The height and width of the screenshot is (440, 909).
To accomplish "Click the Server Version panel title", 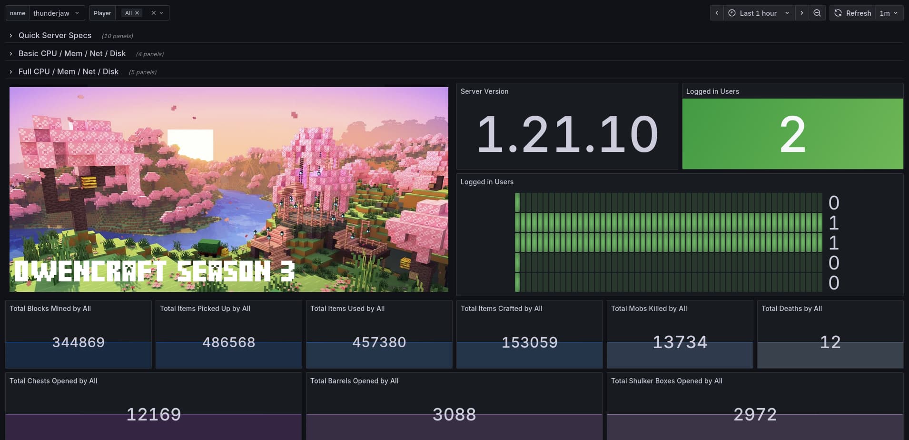I will coord(484,91).
